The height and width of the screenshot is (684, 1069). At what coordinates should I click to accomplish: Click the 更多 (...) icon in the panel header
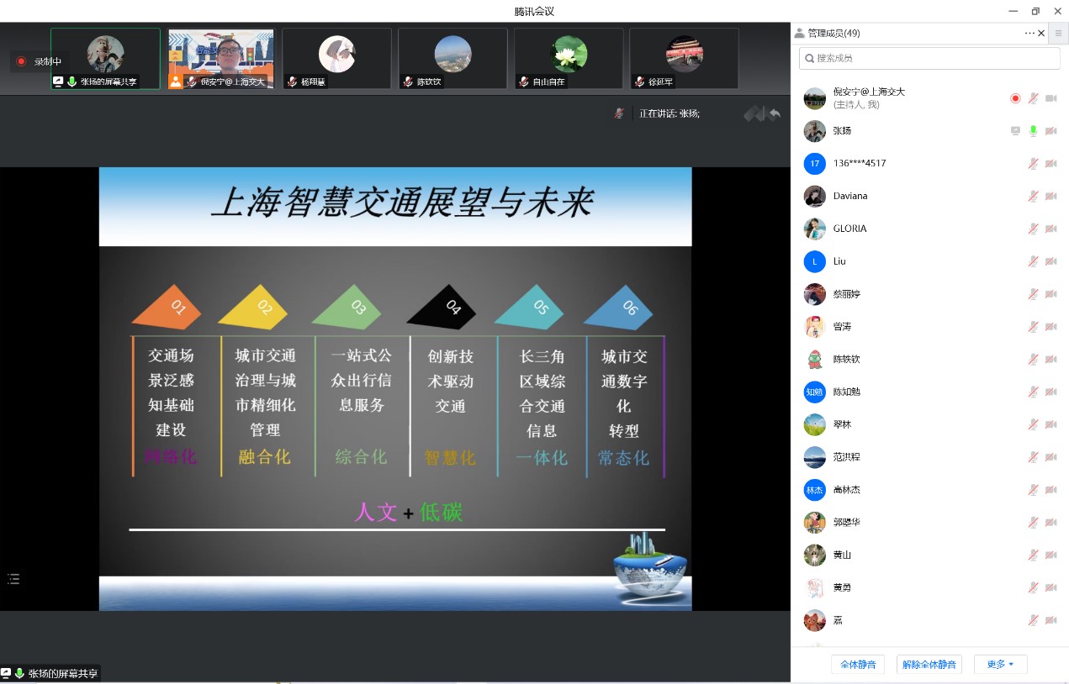[x=1029, y=33]
